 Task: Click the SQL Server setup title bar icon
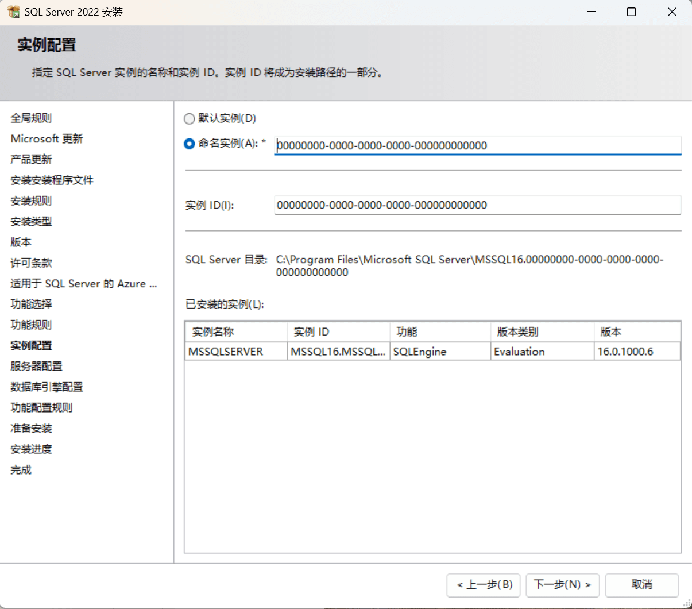(13, 12)
